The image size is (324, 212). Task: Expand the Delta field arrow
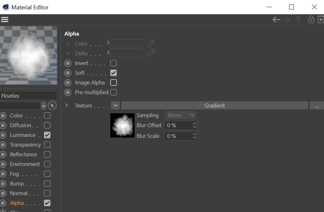click(108, 52)
